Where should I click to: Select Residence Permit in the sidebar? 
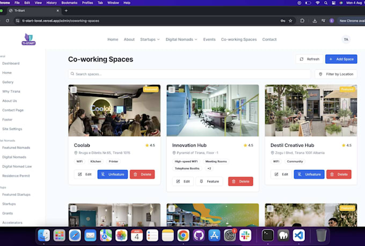[16, 176]
